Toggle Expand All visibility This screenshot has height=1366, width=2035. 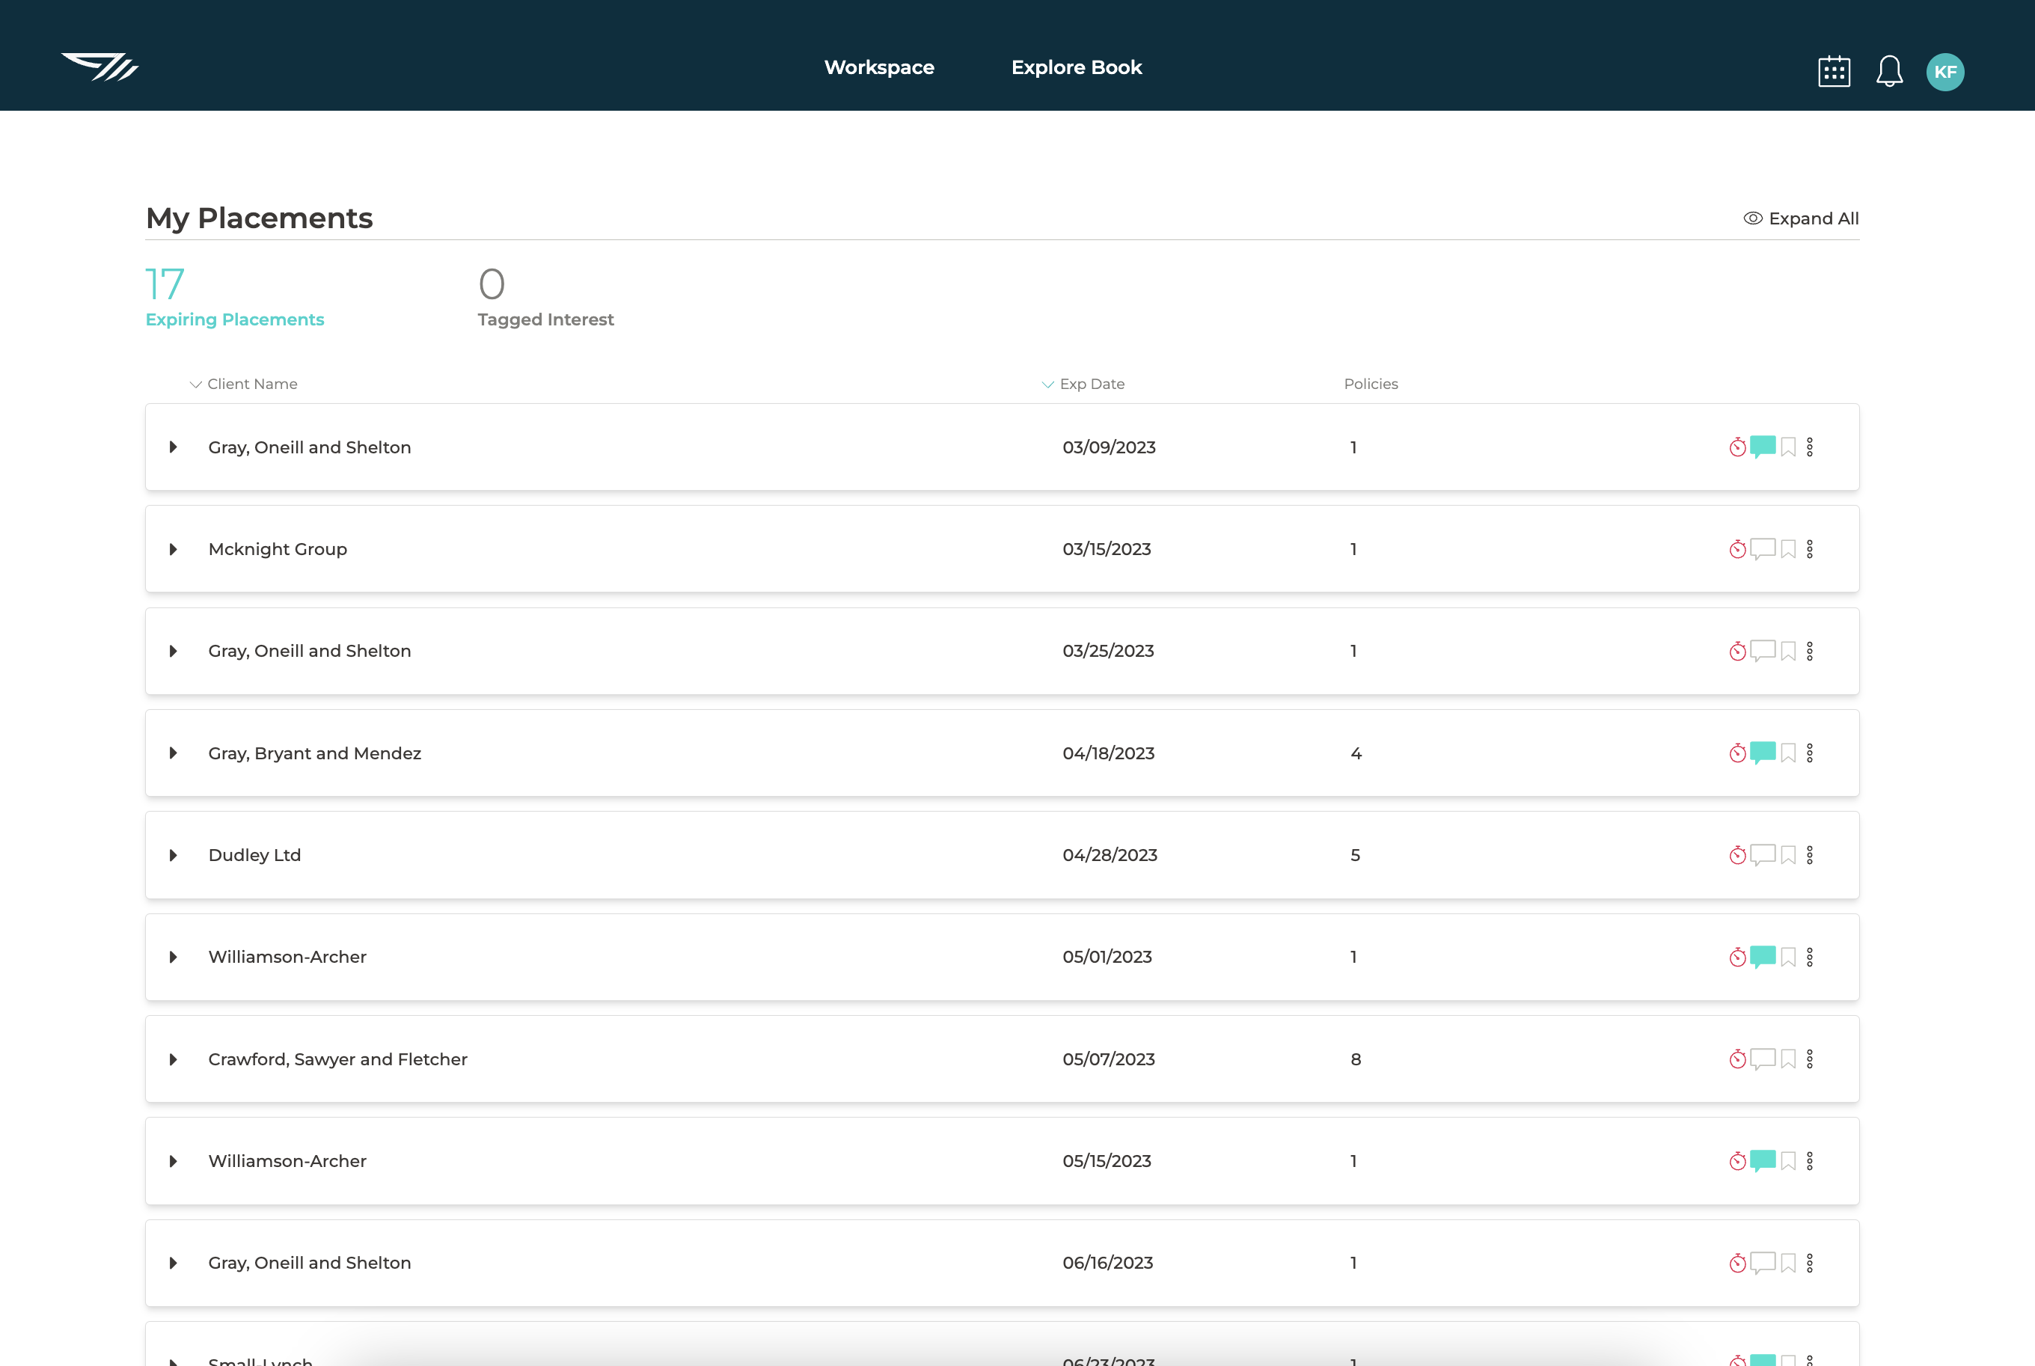tap(1801, 218)
